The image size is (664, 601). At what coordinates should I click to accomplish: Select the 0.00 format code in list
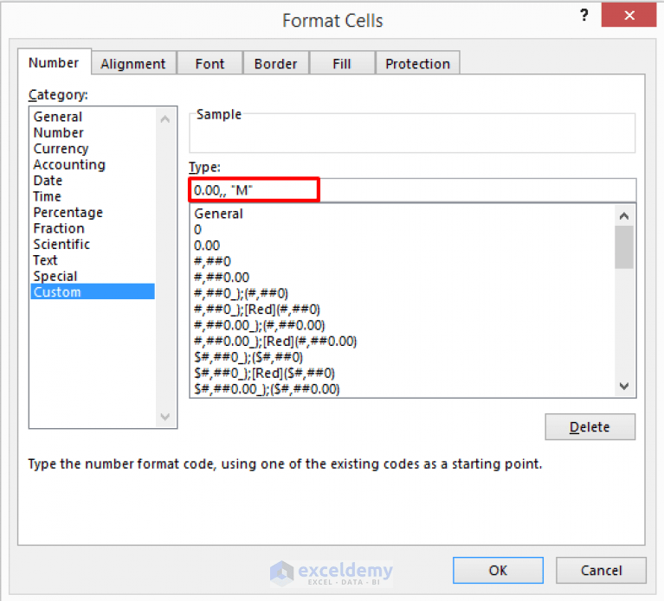pos(403,246)
